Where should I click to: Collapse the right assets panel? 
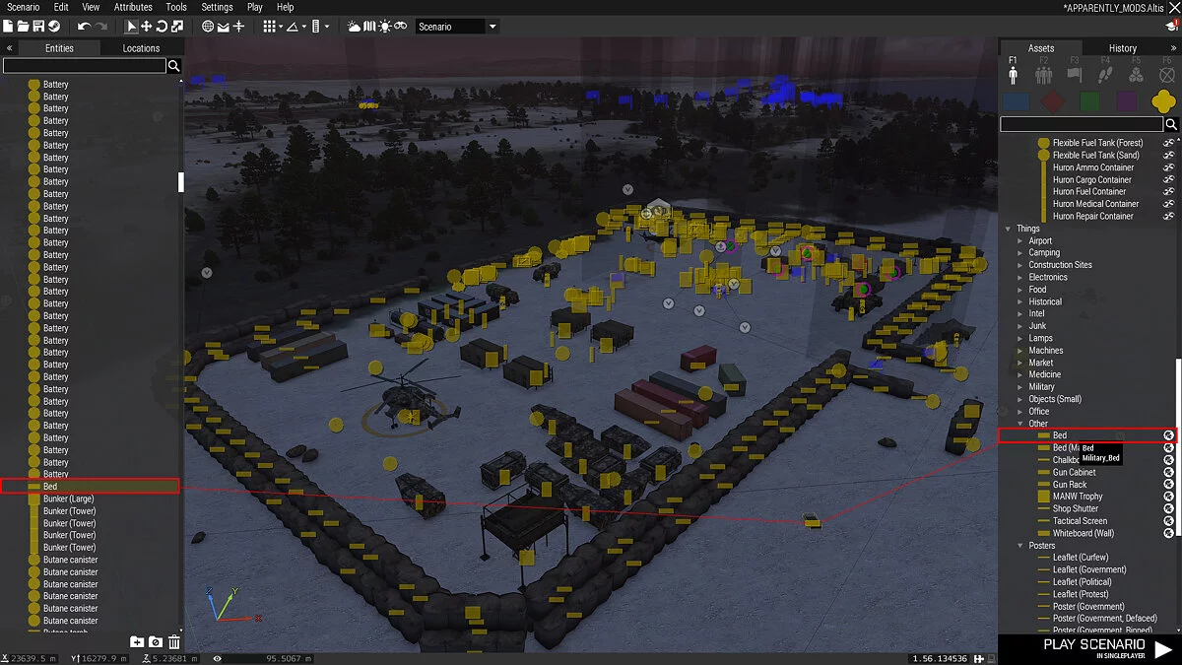click(x=1172, y=47)
